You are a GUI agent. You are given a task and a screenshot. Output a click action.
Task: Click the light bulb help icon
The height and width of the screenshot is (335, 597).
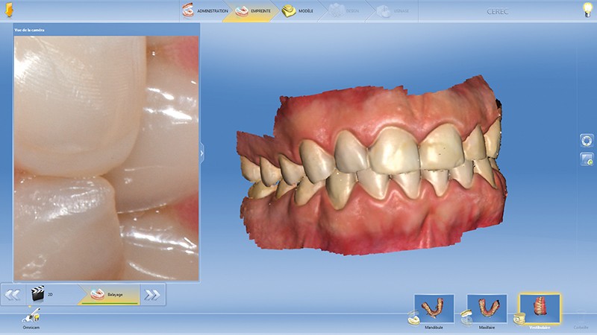click(587, 10)
